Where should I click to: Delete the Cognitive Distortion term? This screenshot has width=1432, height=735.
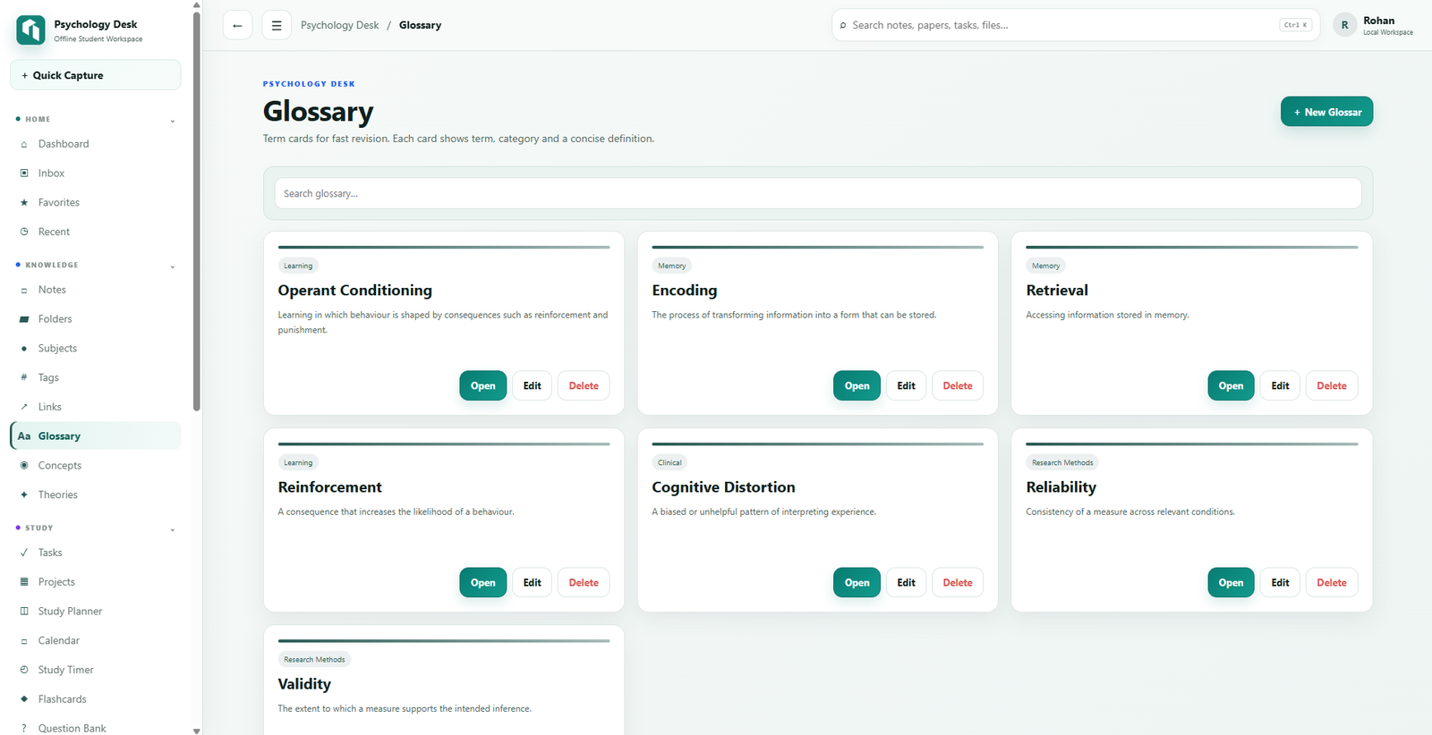(958, 582)
